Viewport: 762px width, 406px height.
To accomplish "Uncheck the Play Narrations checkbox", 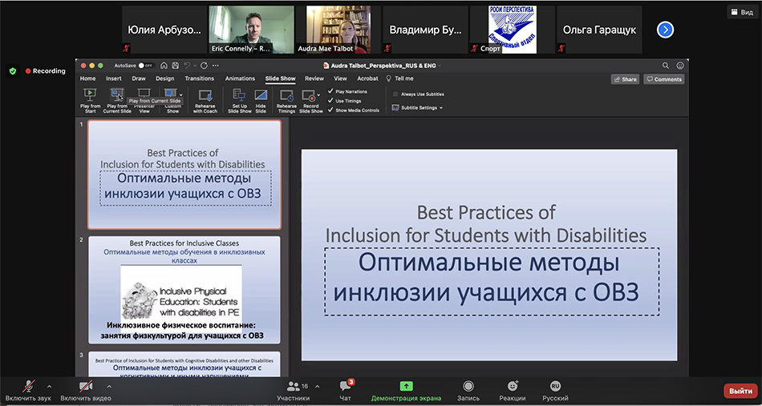I will pos(330,91).
